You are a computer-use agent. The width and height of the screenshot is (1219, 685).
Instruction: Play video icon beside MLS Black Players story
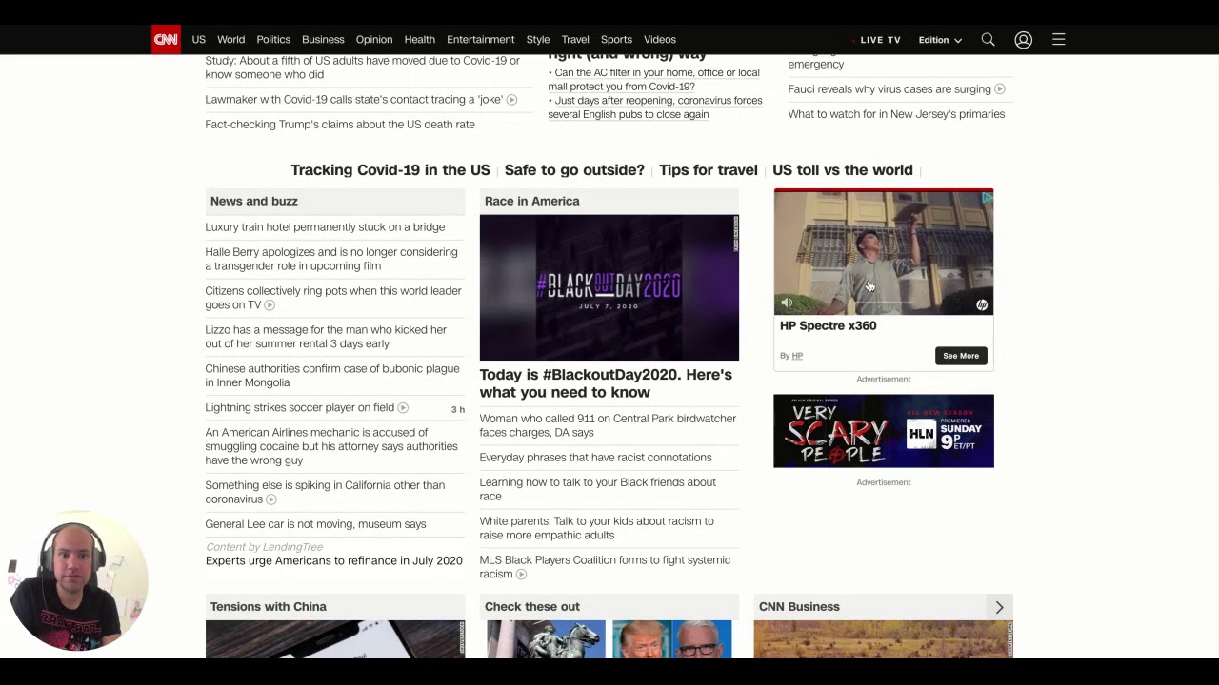pos(521,575)
